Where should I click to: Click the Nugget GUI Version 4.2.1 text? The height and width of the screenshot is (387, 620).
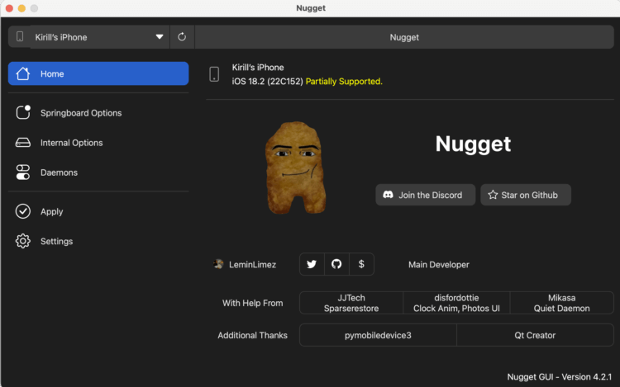point(559,377)
